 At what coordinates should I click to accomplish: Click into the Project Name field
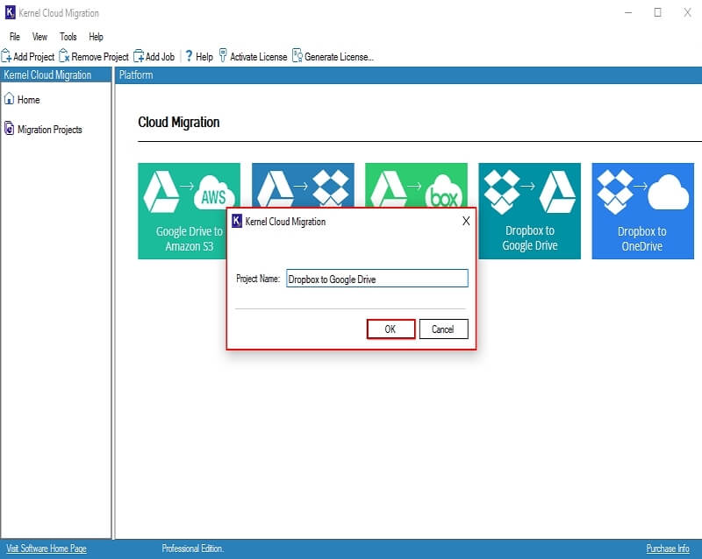tap(377, 279)
